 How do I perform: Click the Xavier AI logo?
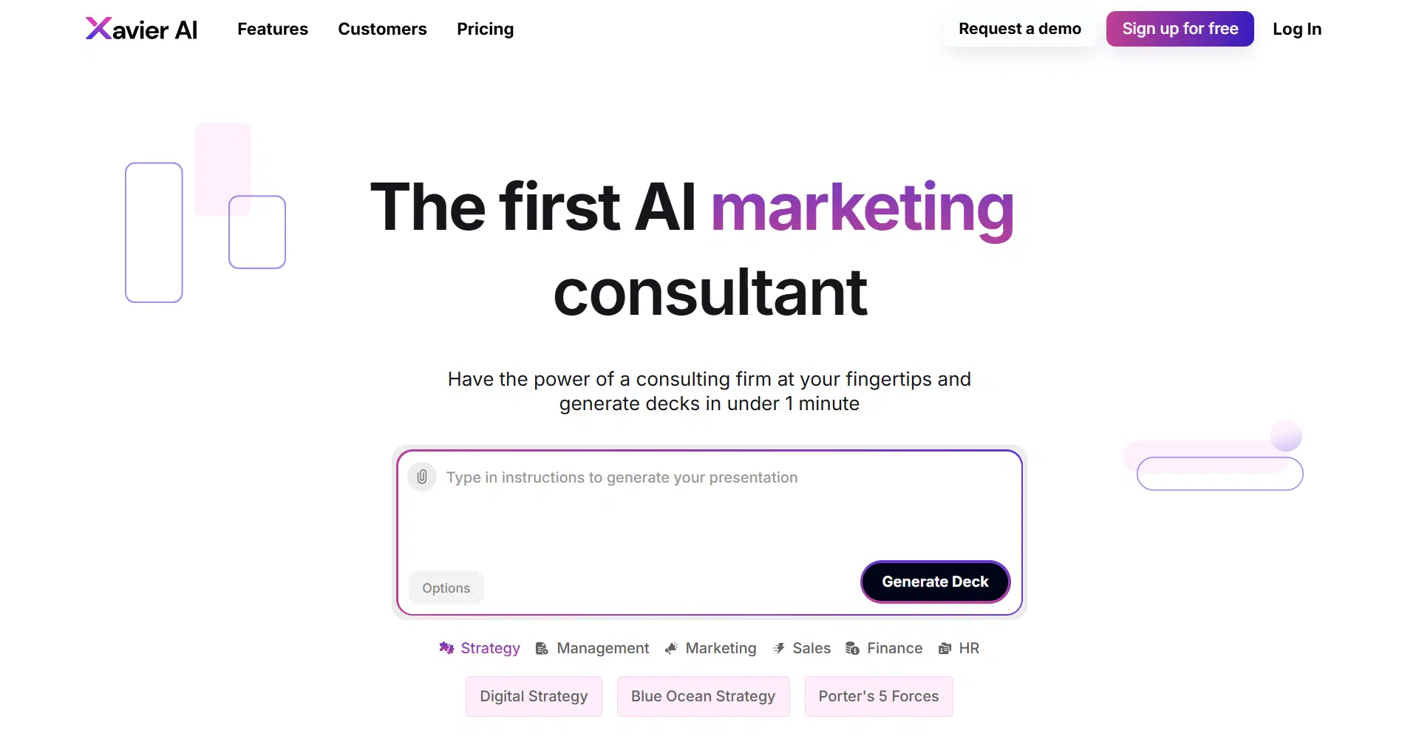click(x=141, y=29)
